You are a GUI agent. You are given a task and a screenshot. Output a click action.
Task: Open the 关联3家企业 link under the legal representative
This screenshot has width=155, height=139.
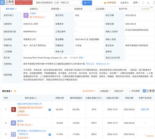[x=38, y=17]
